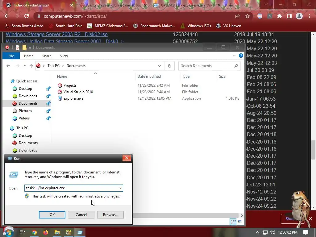316x237 pixels.
Task: Switch to the Santa Claus and Christmas tab
Action: pyautogui.click(x=114, y=5)
